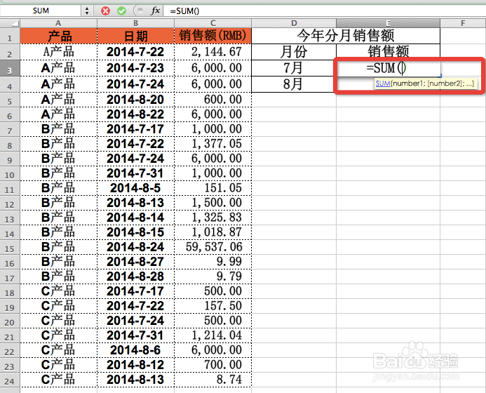Select the cell with 700.00
This screenshot has height=393, width=486.
[213, 365]
